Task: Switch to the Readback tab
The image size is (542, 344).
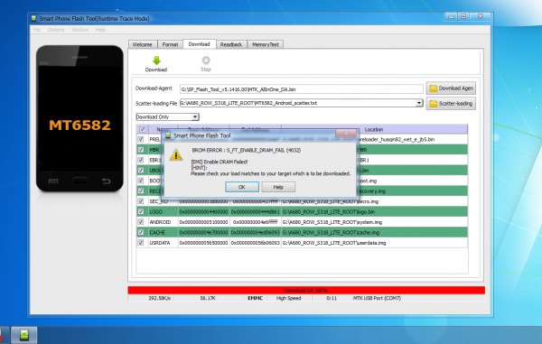Action: [x=231, y=44]
